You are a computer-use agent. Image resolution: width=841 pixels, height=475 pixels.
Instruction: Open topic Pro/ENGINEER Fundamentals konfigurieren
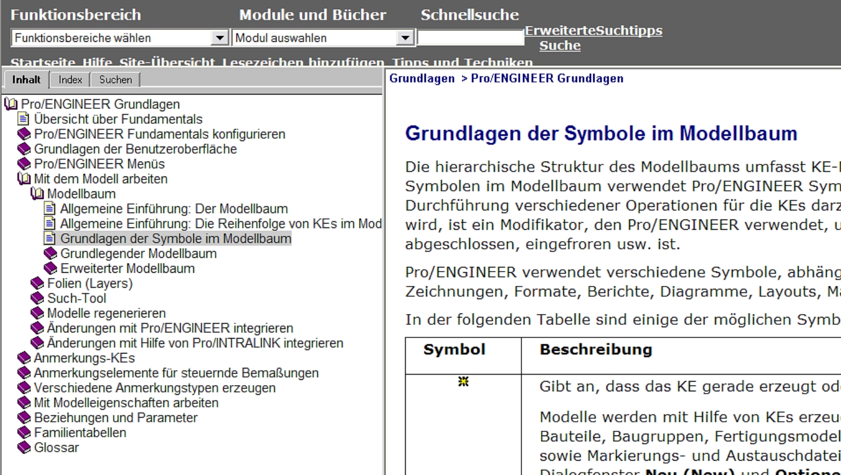click(x=159, y=134)
